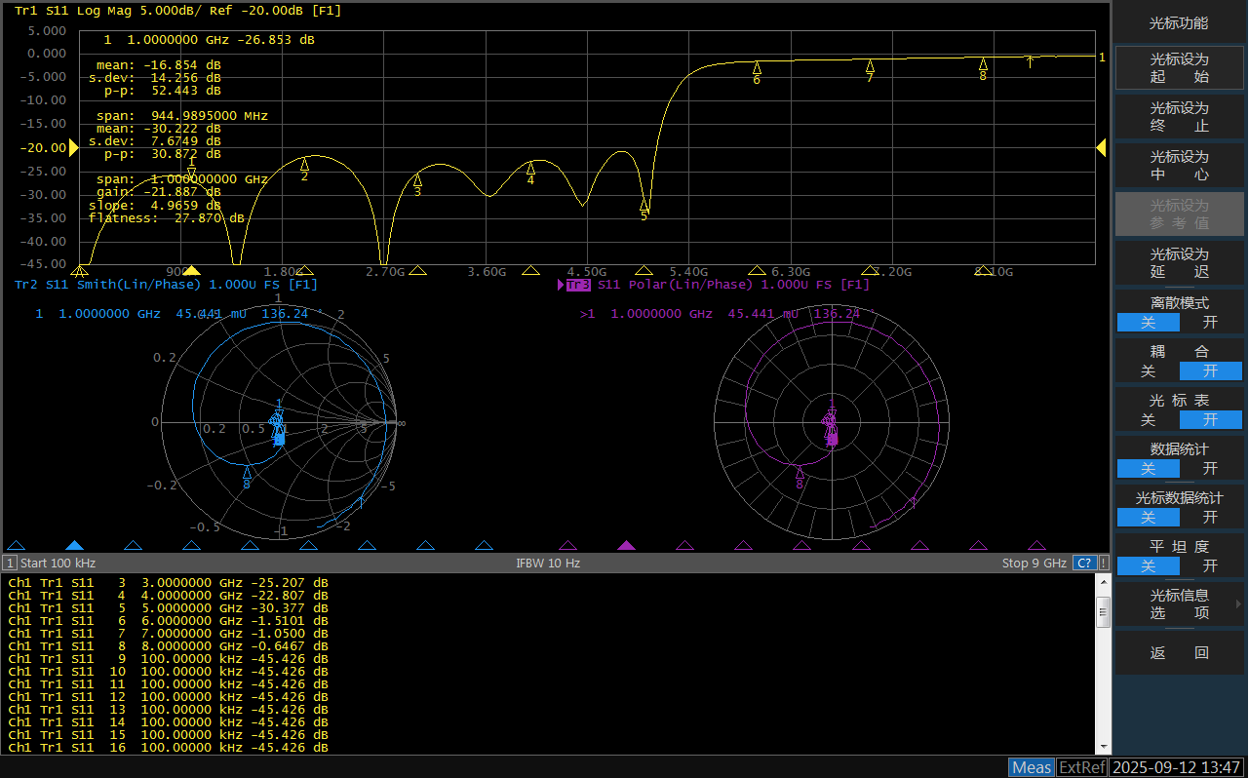Click the C? calibration status indicator
This screenshot has width=1249, height=778.
(1083, 563)
